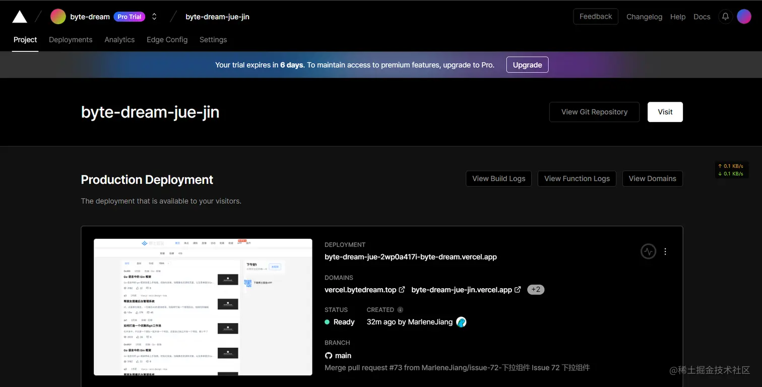The width and height of the screenshot is (762, 387).
Task: Open View Build Logs
Action: (x=498, y=178)
